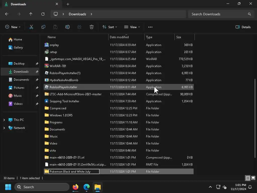257x193 pixels.
Task: Click the Pokemon Black and White July rename box
Action: 74,171
